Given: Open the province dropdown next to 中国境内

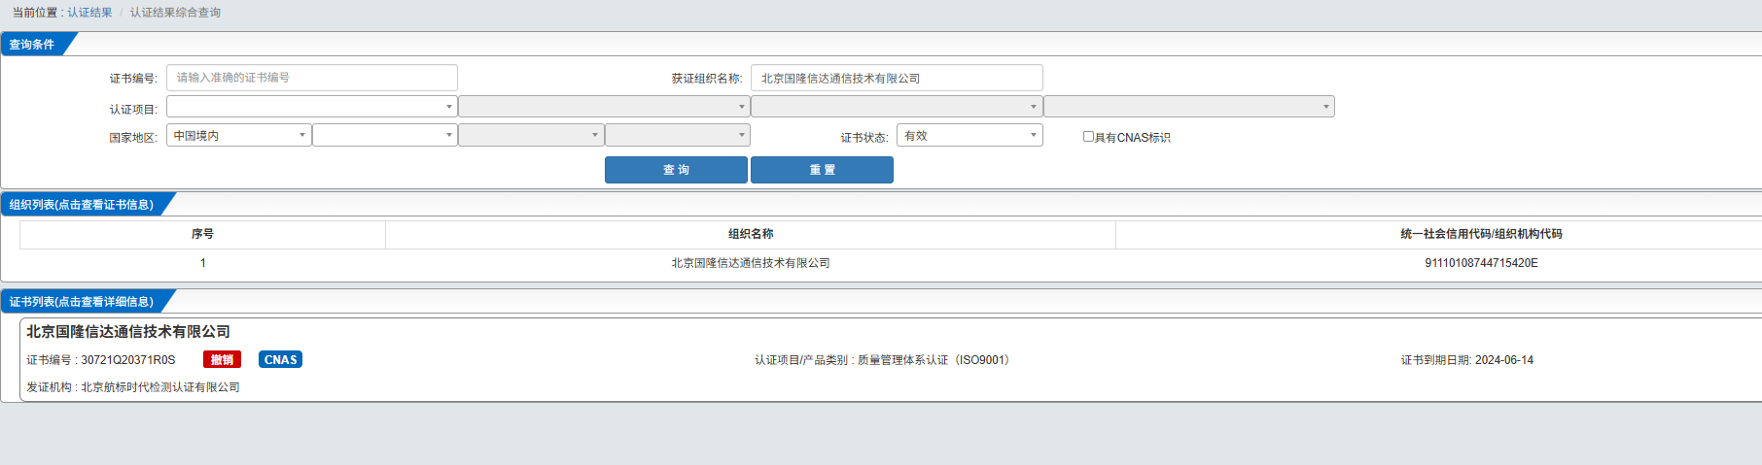Looking at the screenshot, I should pyautogui.click(x=385, y=135).
